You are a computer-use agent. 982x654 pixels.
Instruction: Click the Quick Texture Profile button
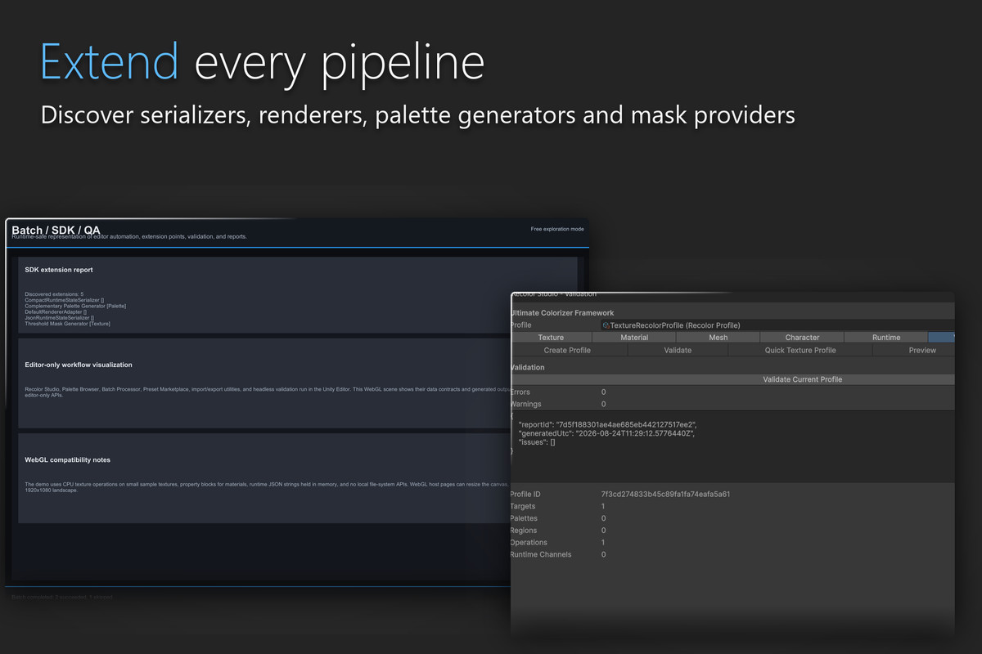tap(800, 350)
